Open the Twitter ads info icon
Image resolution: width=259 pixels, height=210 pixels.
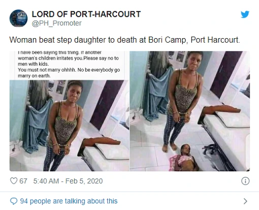pos(245,181)
